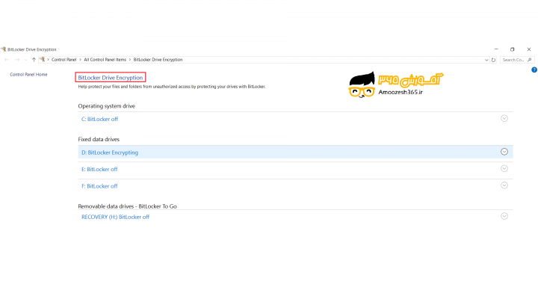Navigate to Control Panel breadcrumb
Viewport: 538px width, 299px height.
pos(64,60)
